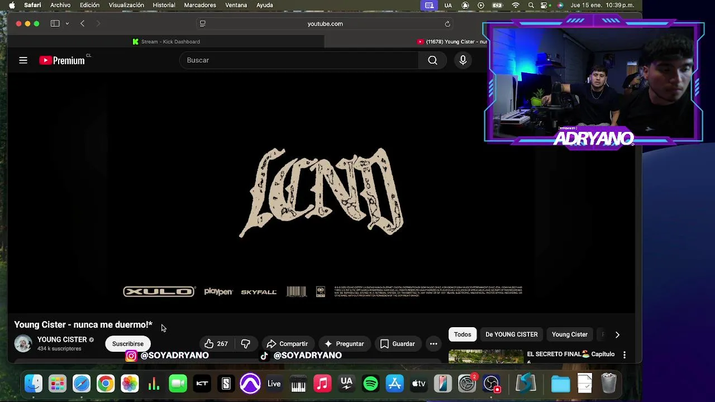Share video using Compartir button
715x402 pixels.
(x=287, y=344)
